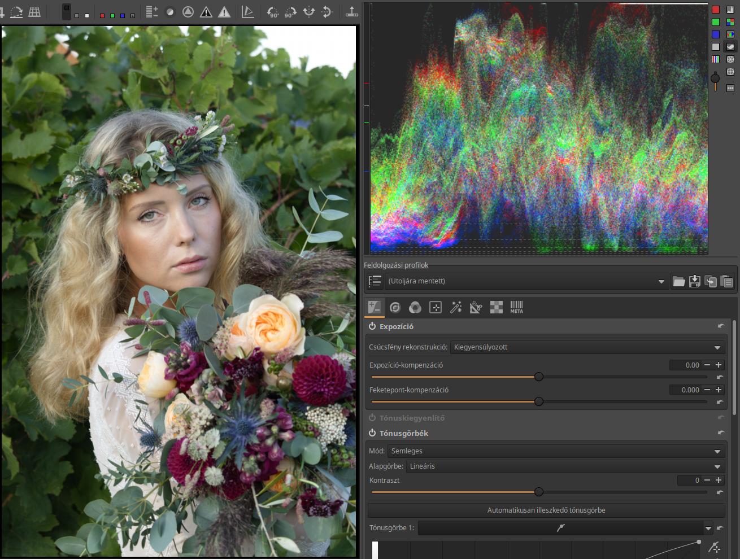Click Automatikusan illeszkedő tónusgörbe button
The height and width of the screenshot is (559, 740).
click(x=546, y=510)
